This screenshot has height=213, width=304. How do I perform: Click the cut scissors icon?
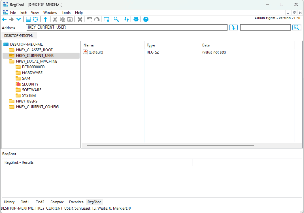[x=55, y=19]
